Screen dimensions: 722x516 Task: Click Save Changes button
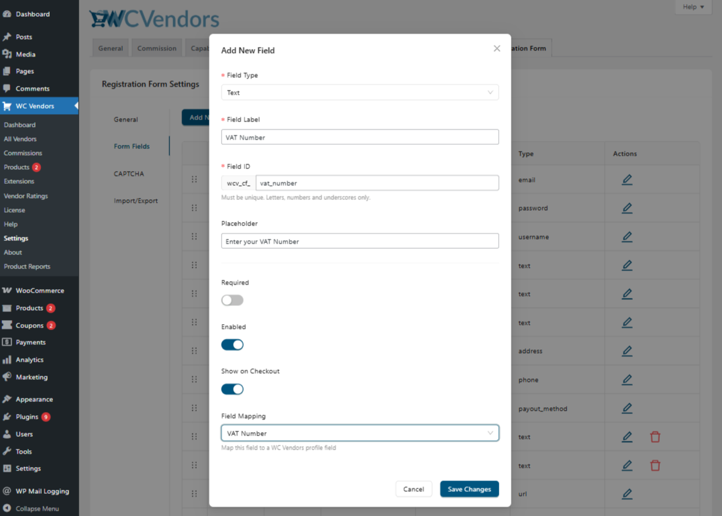pyautogui.click(x=469, y=489)
